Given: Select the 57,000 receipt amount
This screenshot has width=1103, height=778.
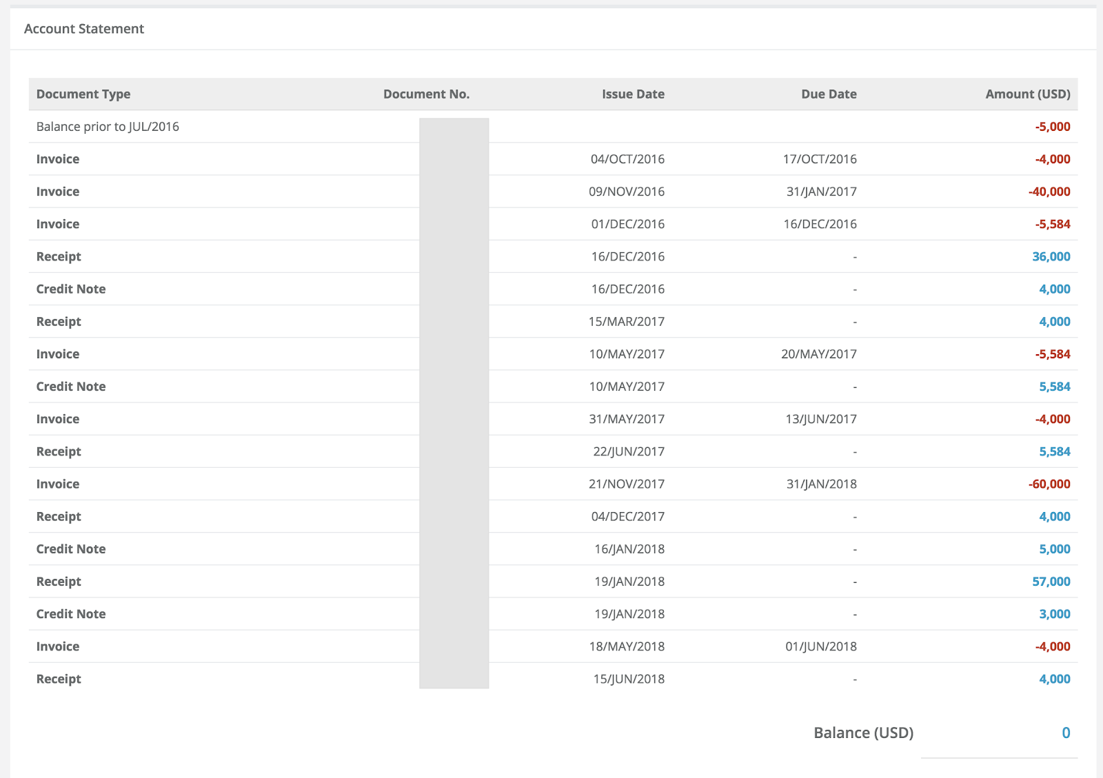Looking at the screenshot, I should [x=1051, y=582].
